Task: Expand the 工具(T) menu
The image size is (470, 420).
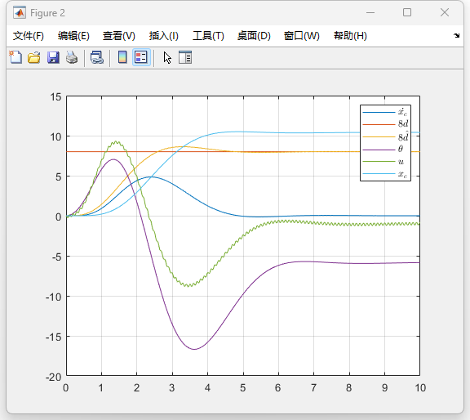Action: click(208, 36)
